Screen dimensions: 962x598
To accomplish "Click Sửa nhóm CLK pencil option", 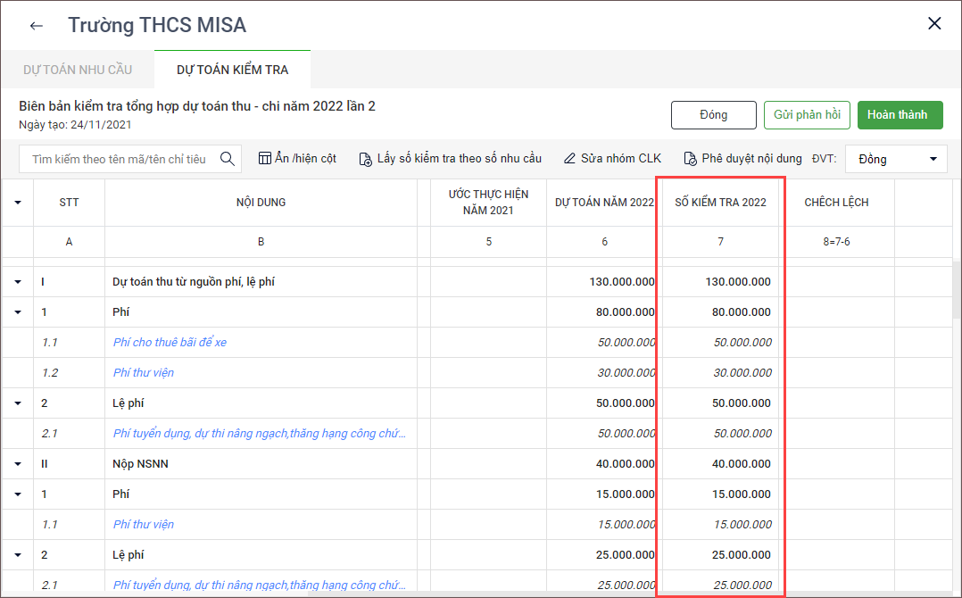I will [x=612, y=159].
